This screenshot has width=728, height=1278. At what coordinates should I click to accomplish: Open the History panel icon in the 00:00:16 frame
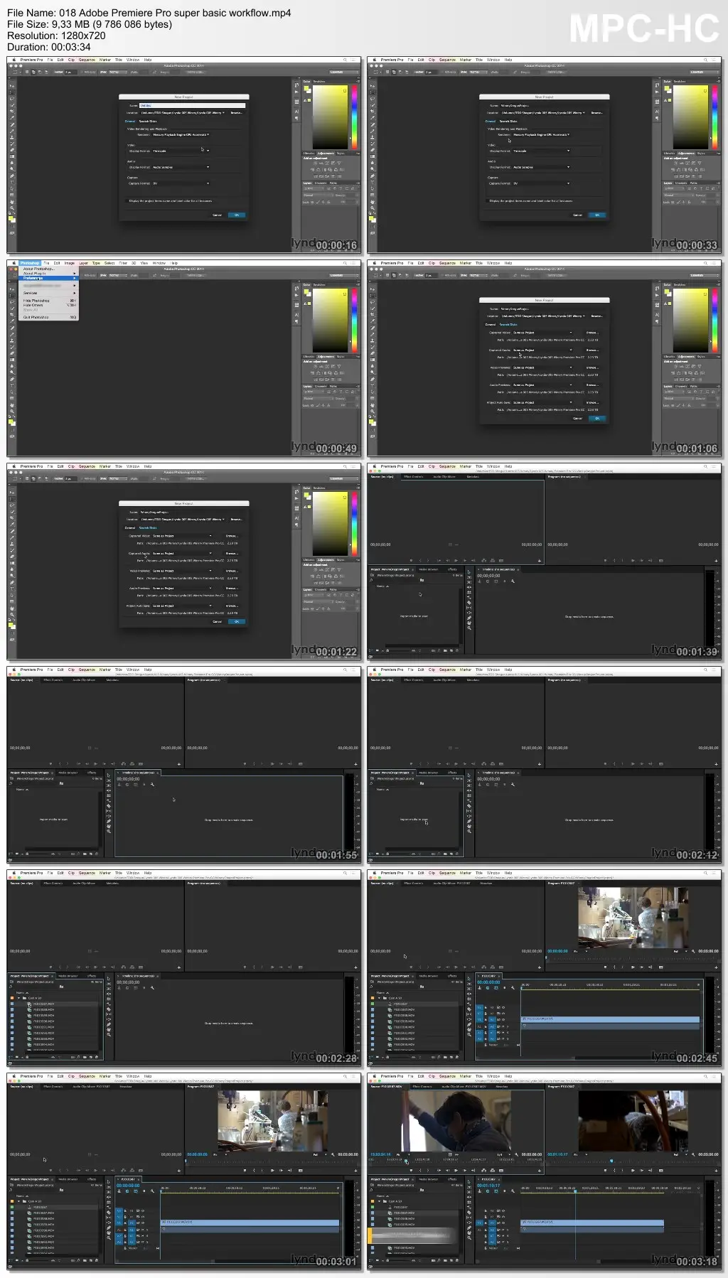296,85
